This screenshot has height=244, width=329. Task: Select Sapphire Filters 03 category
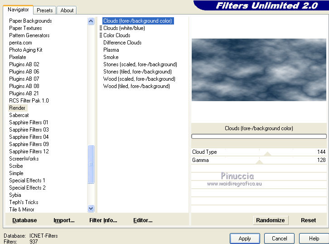tap(29, 130)
